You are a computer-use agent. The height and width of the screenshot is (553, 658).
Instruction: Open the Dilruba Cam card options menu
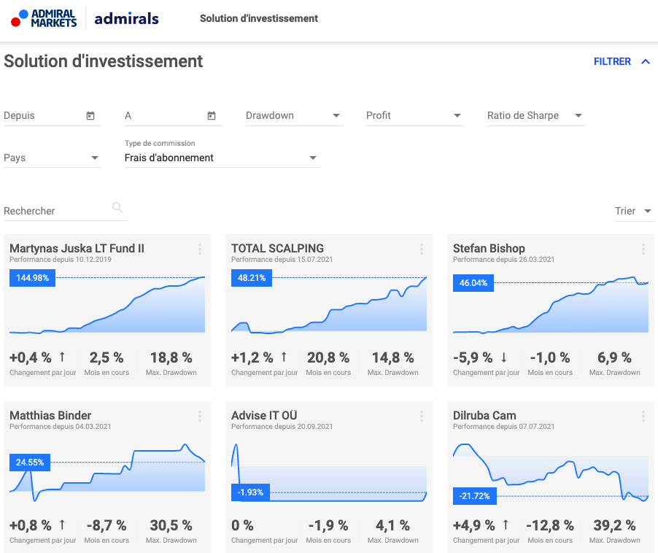pos(643,417)
